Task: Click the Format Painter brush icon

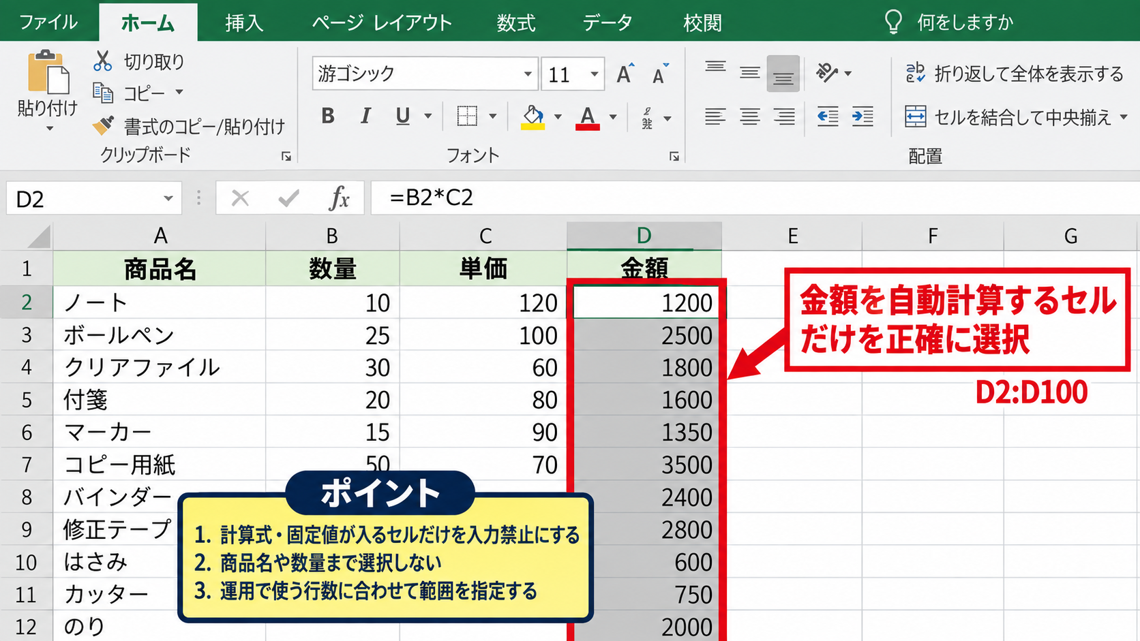Action: (103, 125)
